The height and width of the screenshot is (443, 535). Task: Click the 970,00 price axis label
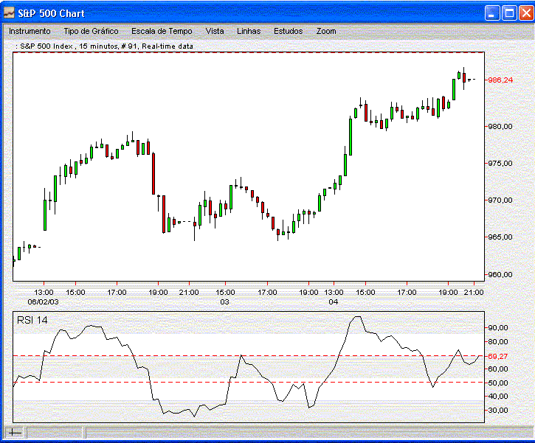point(500,200)
